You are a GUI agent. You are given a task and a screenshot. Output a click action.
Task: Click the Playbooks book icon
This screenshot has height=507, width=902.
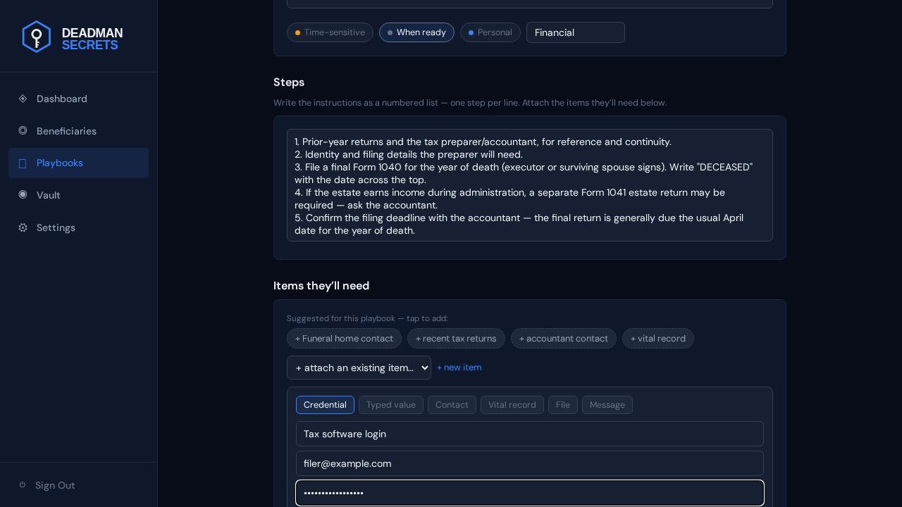pyautogui.click(x=23, y=163)
